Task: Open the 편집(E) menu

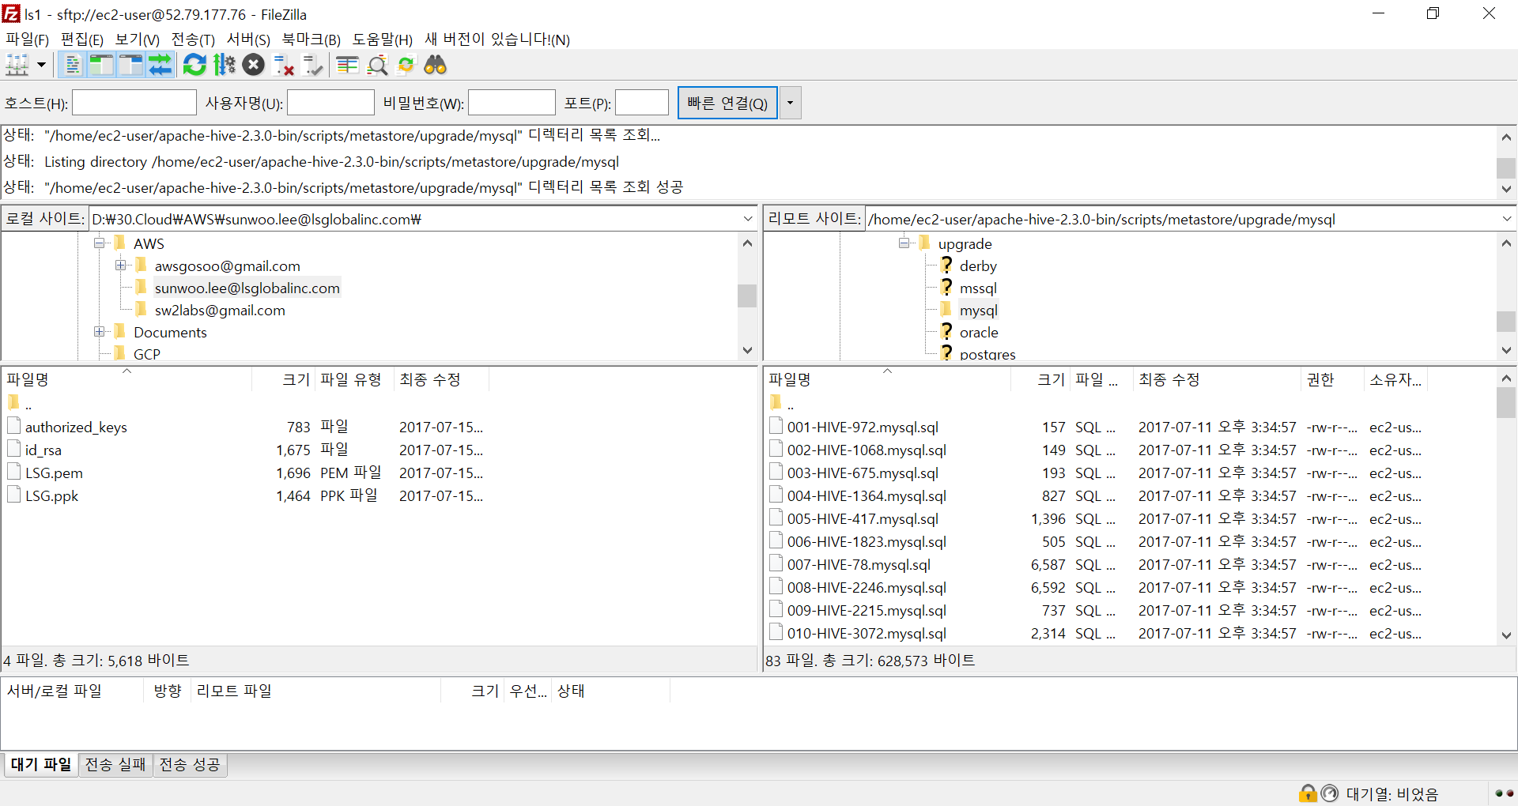Action: click(x=82, y=39)
